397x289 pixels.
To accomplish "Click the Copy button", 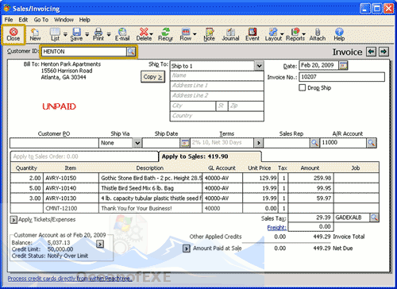I will [x=152, y=77].
